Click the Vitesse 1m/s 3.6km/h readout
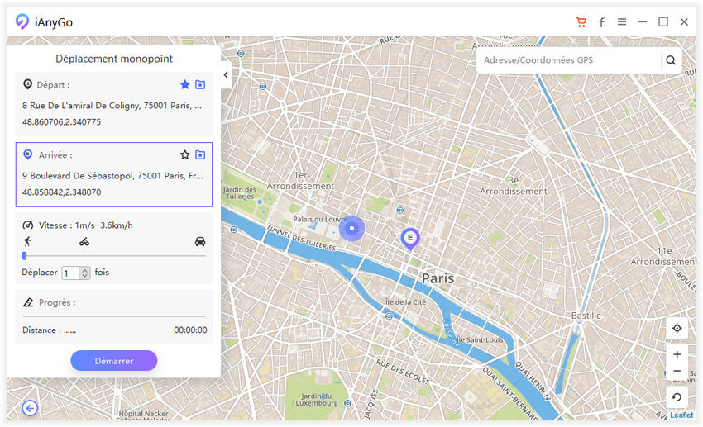 tap(86, 225)
